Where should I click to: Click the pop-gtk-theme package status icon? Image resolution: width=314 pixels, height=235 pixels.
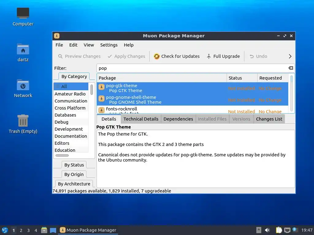point(101,87)
